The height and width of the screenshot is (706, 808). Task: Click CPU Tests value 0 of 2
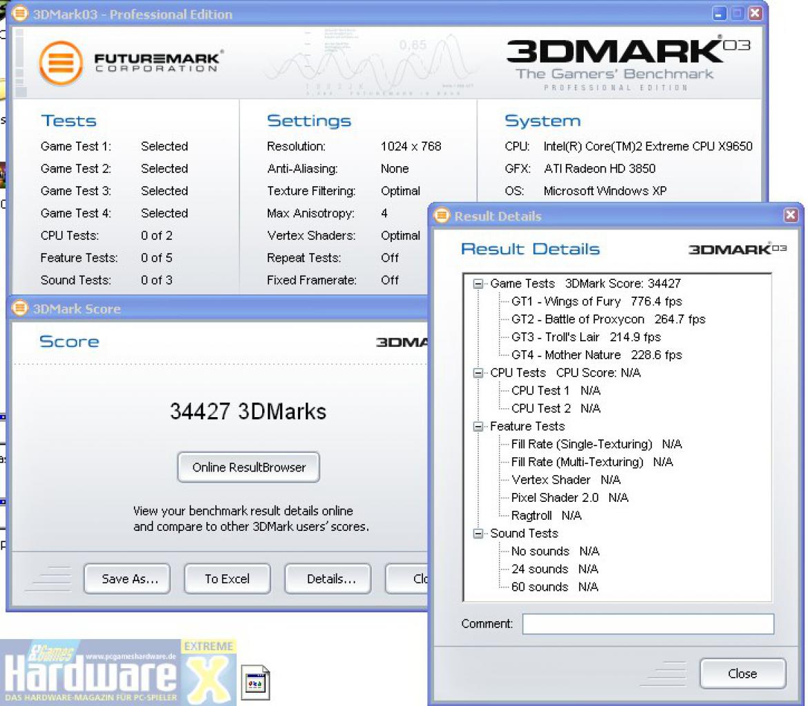point(157,236)
